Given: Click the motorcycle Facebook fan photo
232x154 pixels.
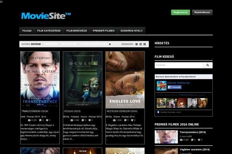Looking at the screenshot, I should (x=162, y=103).
